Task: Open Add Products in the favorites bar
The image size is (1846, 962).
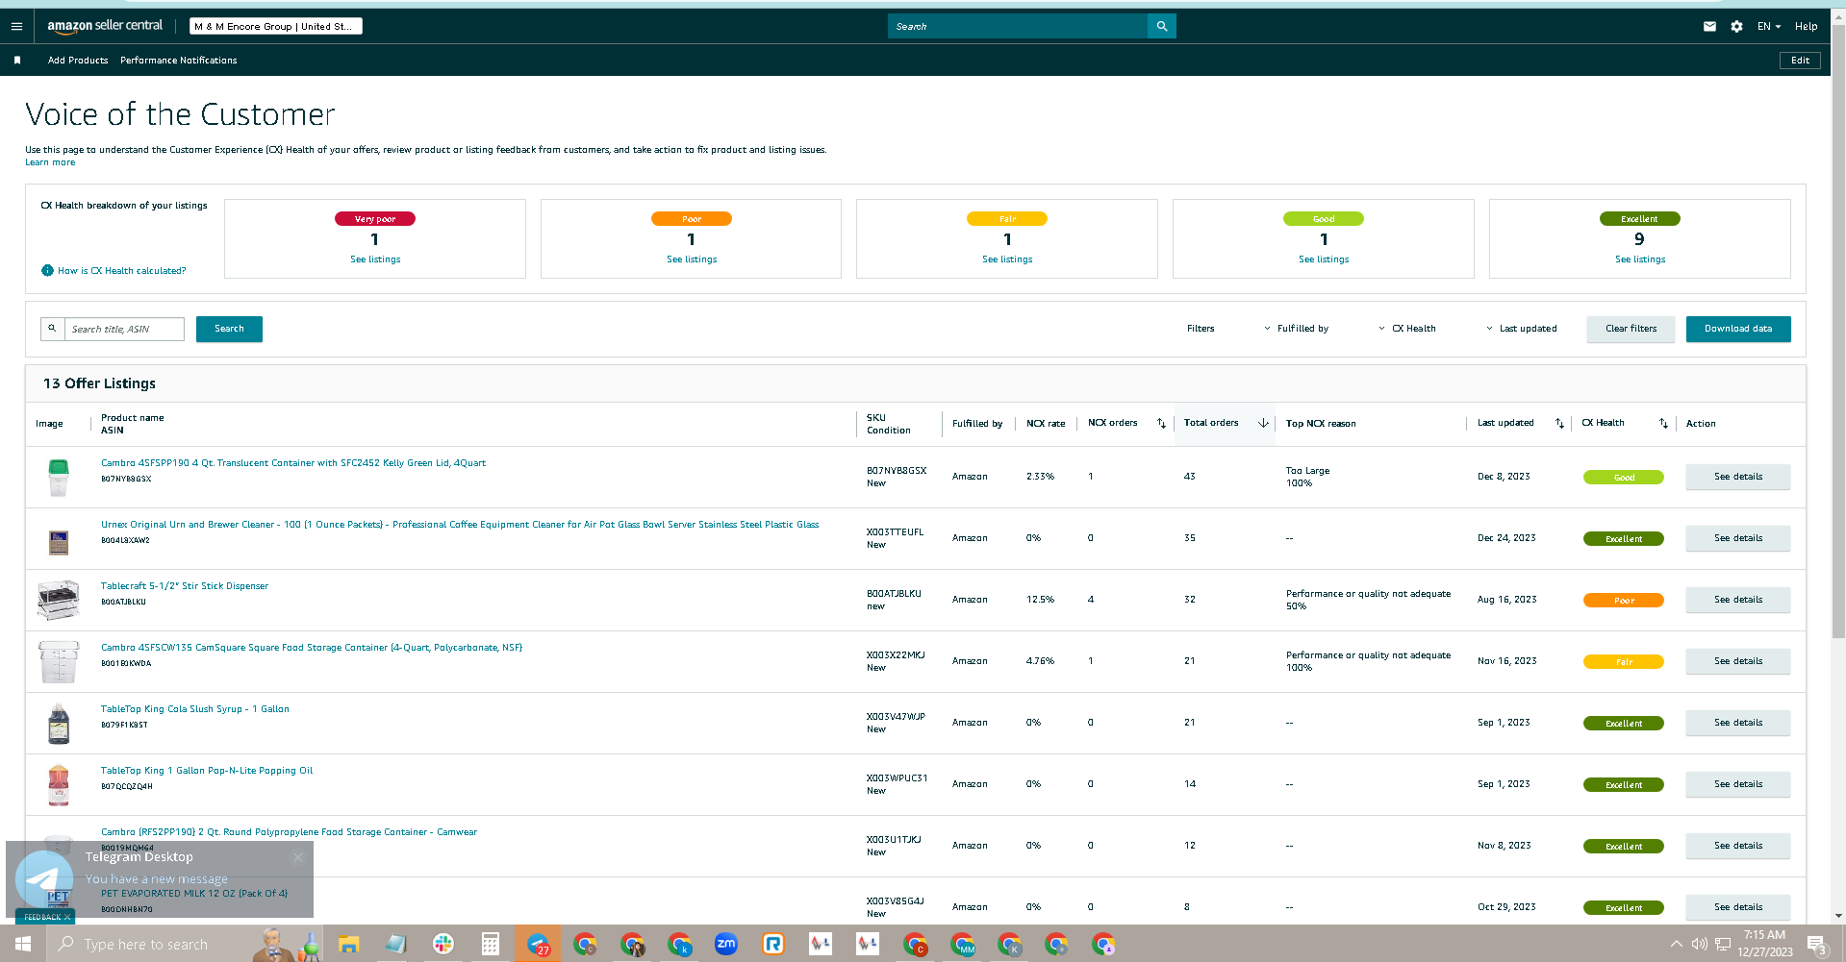Action: (78, 60)
